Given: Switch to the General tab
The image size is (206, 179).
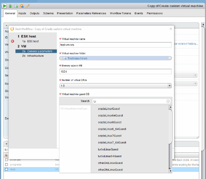Looking at the screenshot, I should click(10, 13).
